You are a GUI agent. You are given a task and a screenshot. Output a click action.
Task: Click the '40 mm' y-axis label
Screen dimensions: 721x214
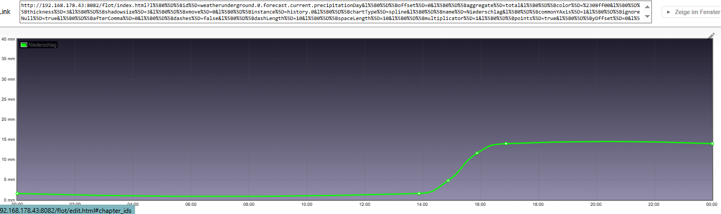click(8, 39)
